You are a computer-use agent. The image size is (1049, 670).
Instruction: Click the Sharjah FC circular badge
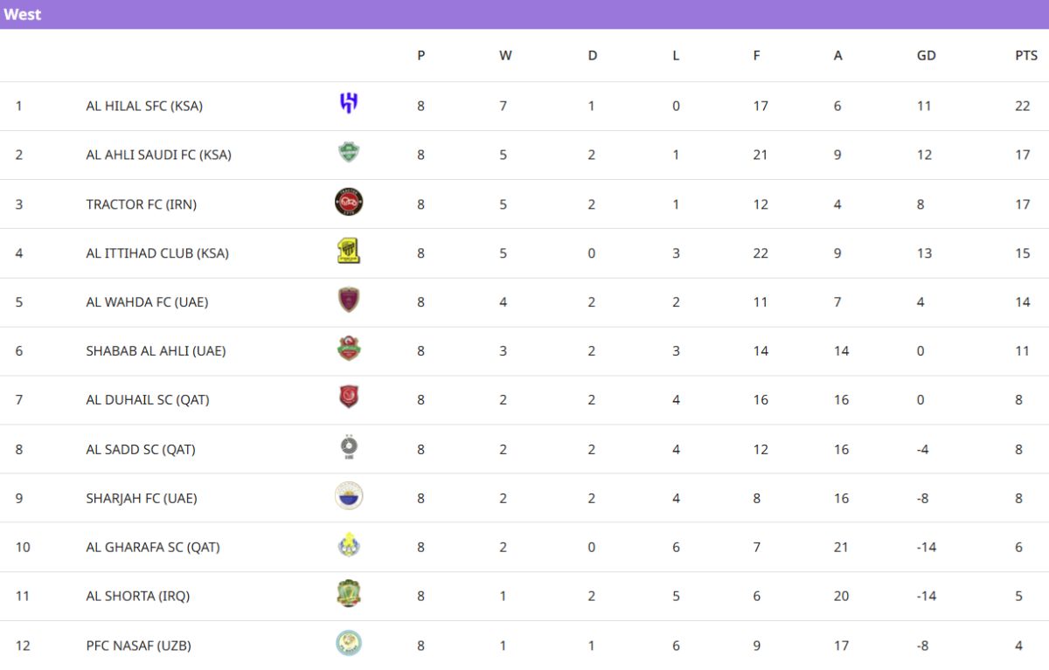pyautogui.click(x=349, y=496)
